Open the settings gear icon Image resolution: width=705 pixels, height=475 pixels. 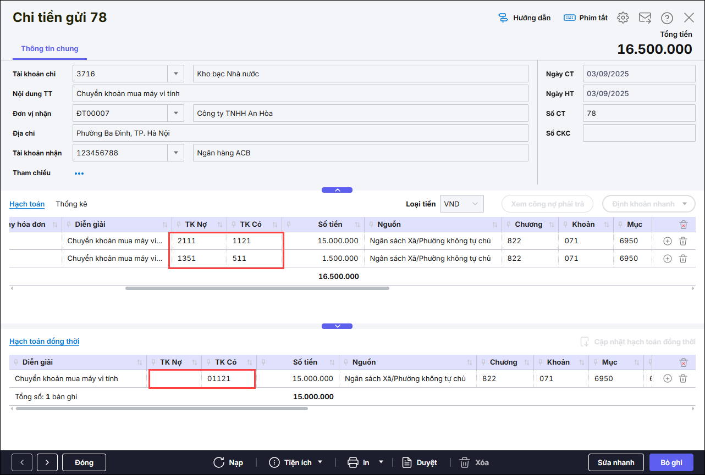point(623,18)
